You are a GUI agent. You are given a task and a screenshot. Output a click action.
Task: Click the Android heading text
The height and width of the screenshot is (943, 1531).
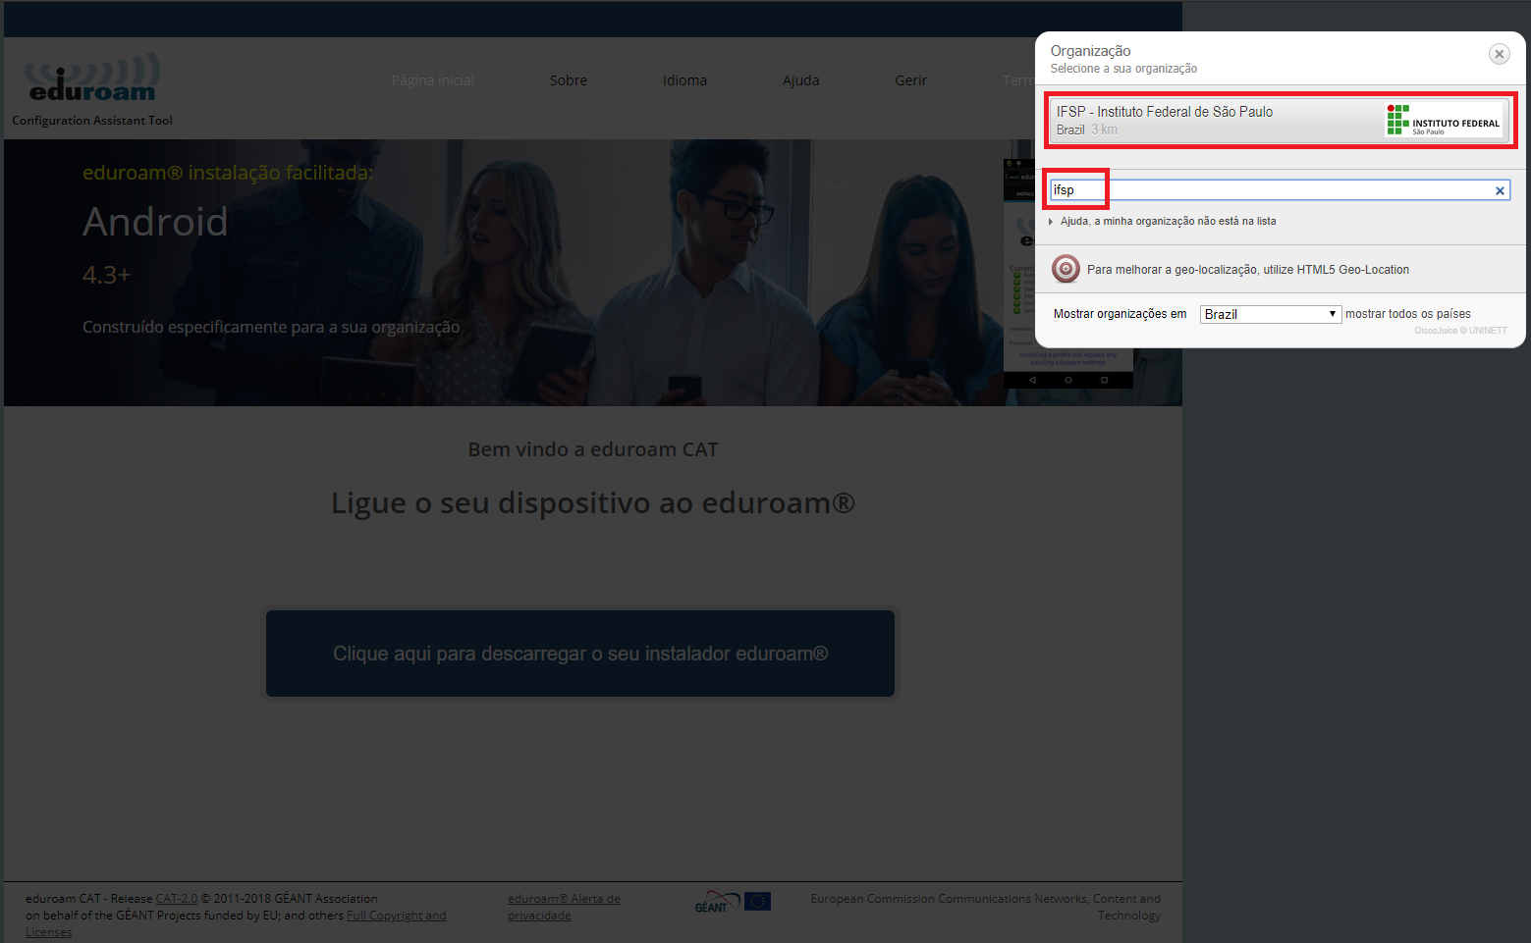point(155,222)
